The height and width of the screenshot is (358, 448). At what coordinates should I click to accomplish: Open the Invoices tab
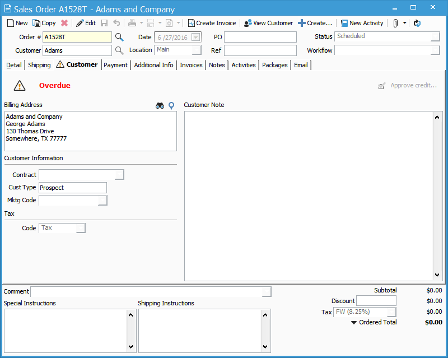coord(191,65)
